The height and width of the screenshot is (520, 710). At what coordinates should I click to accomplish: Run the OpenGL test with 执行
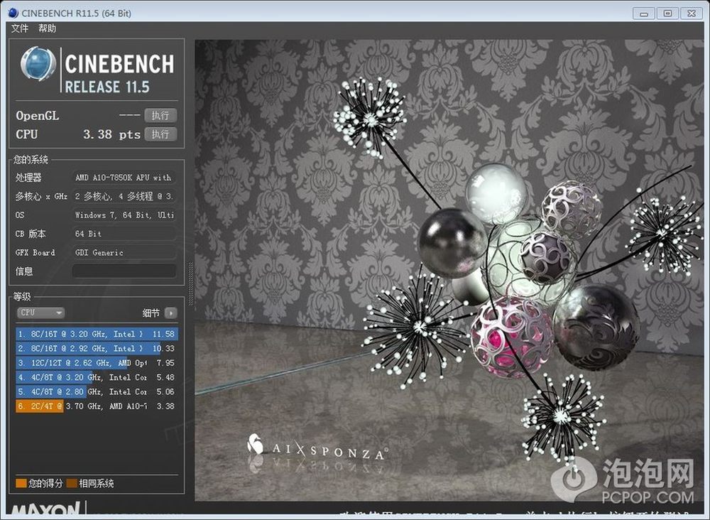coord(160,116)
